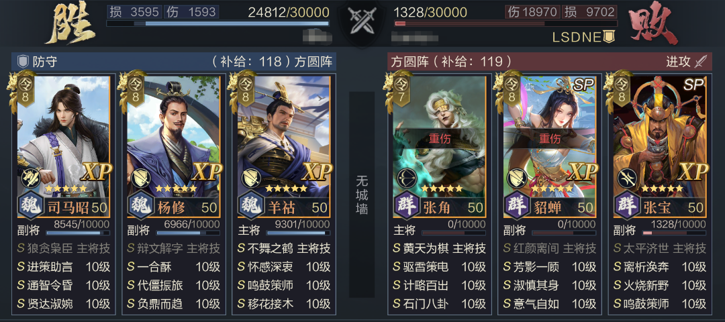Click the troop icon on 张宝 card
The image size is (725, 322).
626,178
